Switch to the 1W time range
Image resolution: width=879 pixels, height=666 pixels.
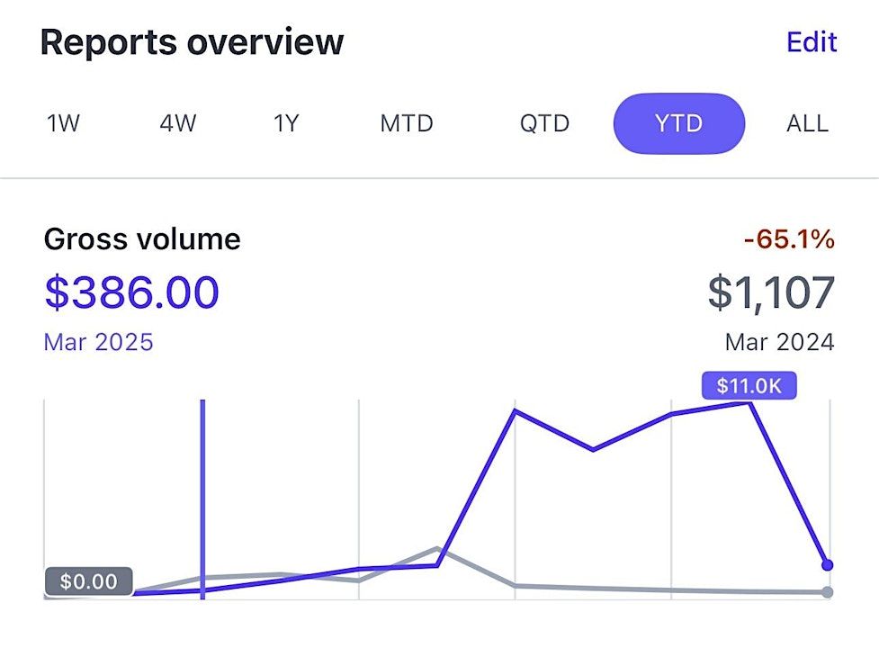tap(63, 123)
